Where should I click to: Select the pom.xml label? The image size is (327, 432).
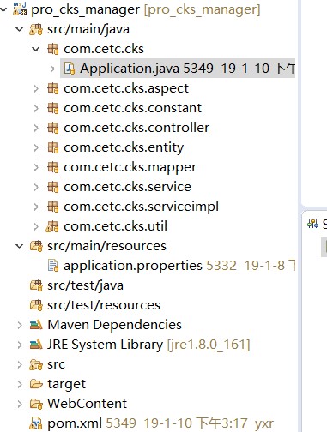[x=75, y=423]
